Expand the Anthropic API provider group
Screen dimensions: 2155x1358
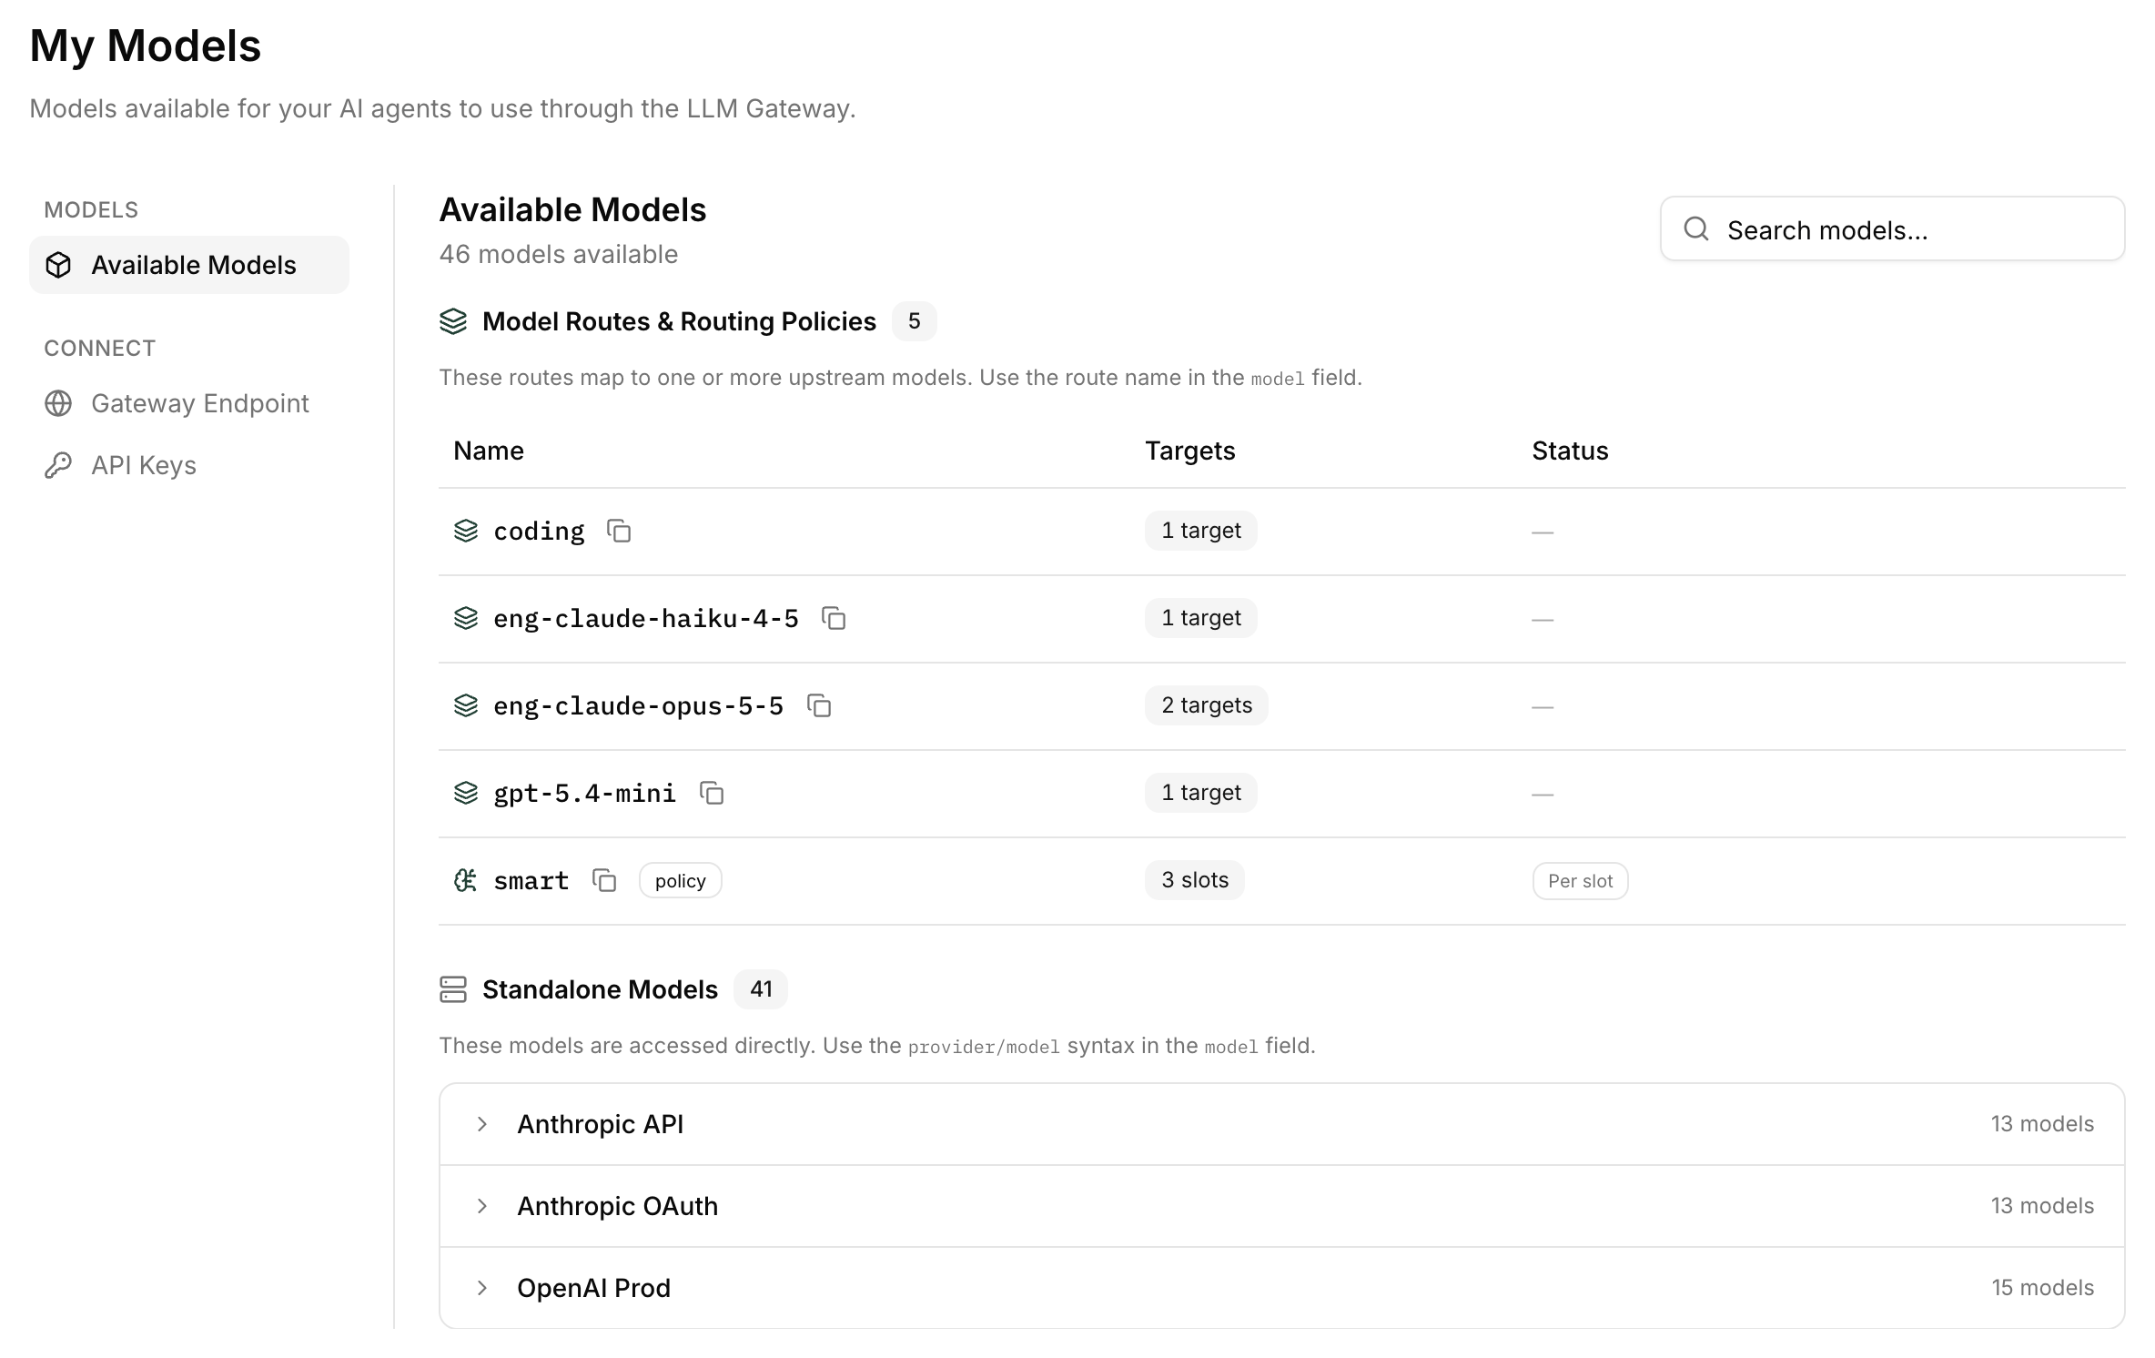pos(1282,1124)
